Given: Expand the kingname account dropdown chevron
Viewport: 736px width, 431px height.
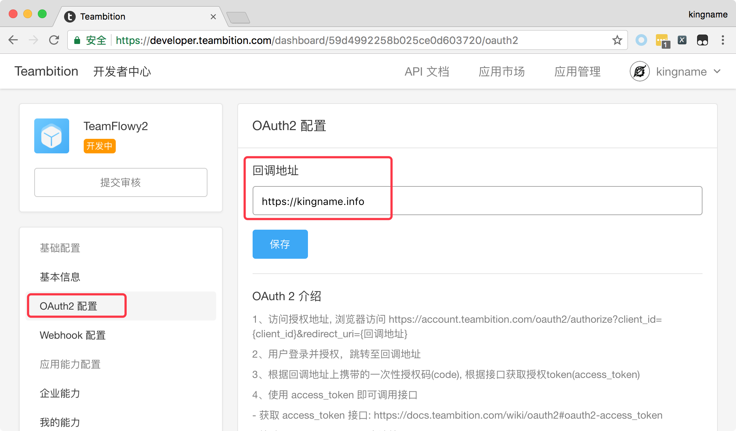Looking at the screenshot, I should click(x=717, y=72).
